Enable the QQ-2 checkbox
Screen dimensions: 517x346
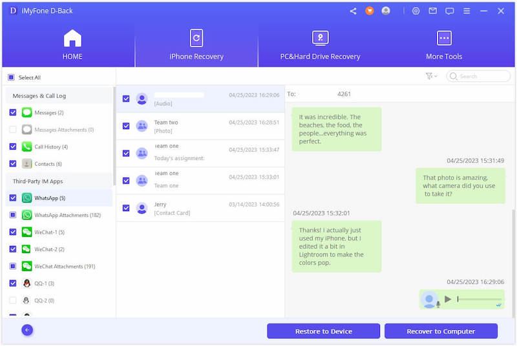coord(13,300)
